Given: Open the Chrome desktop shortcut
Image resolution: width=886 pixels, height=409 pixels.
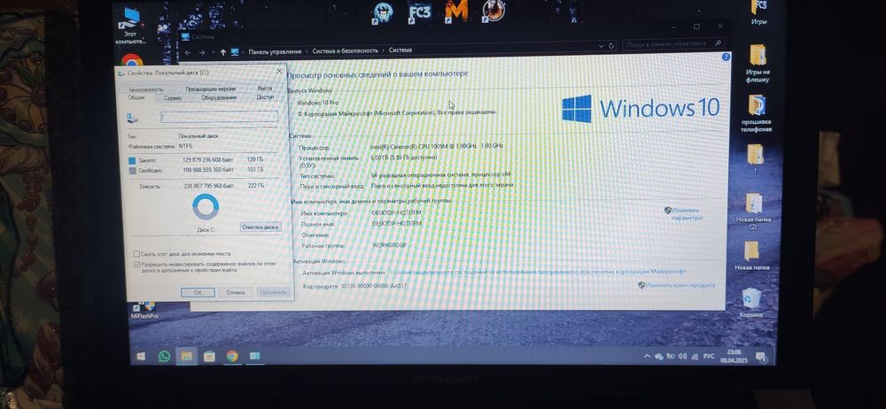Looking at the screenshot, I should (131, 61).
